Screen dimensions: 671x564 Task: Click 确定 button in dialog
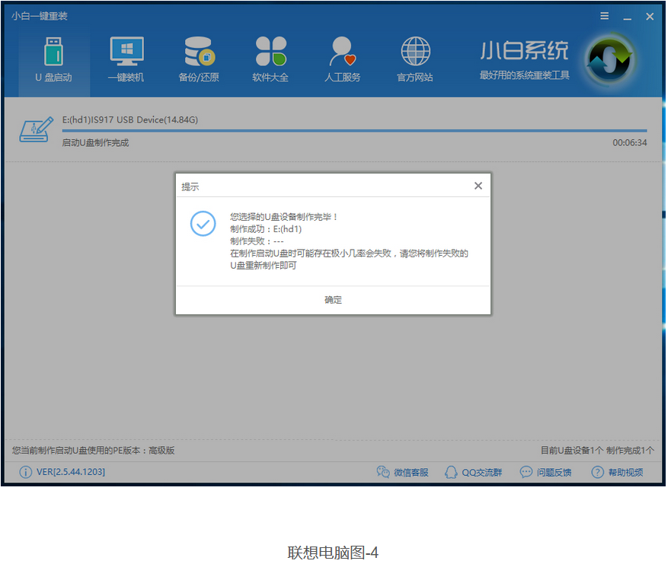[333, 300]
